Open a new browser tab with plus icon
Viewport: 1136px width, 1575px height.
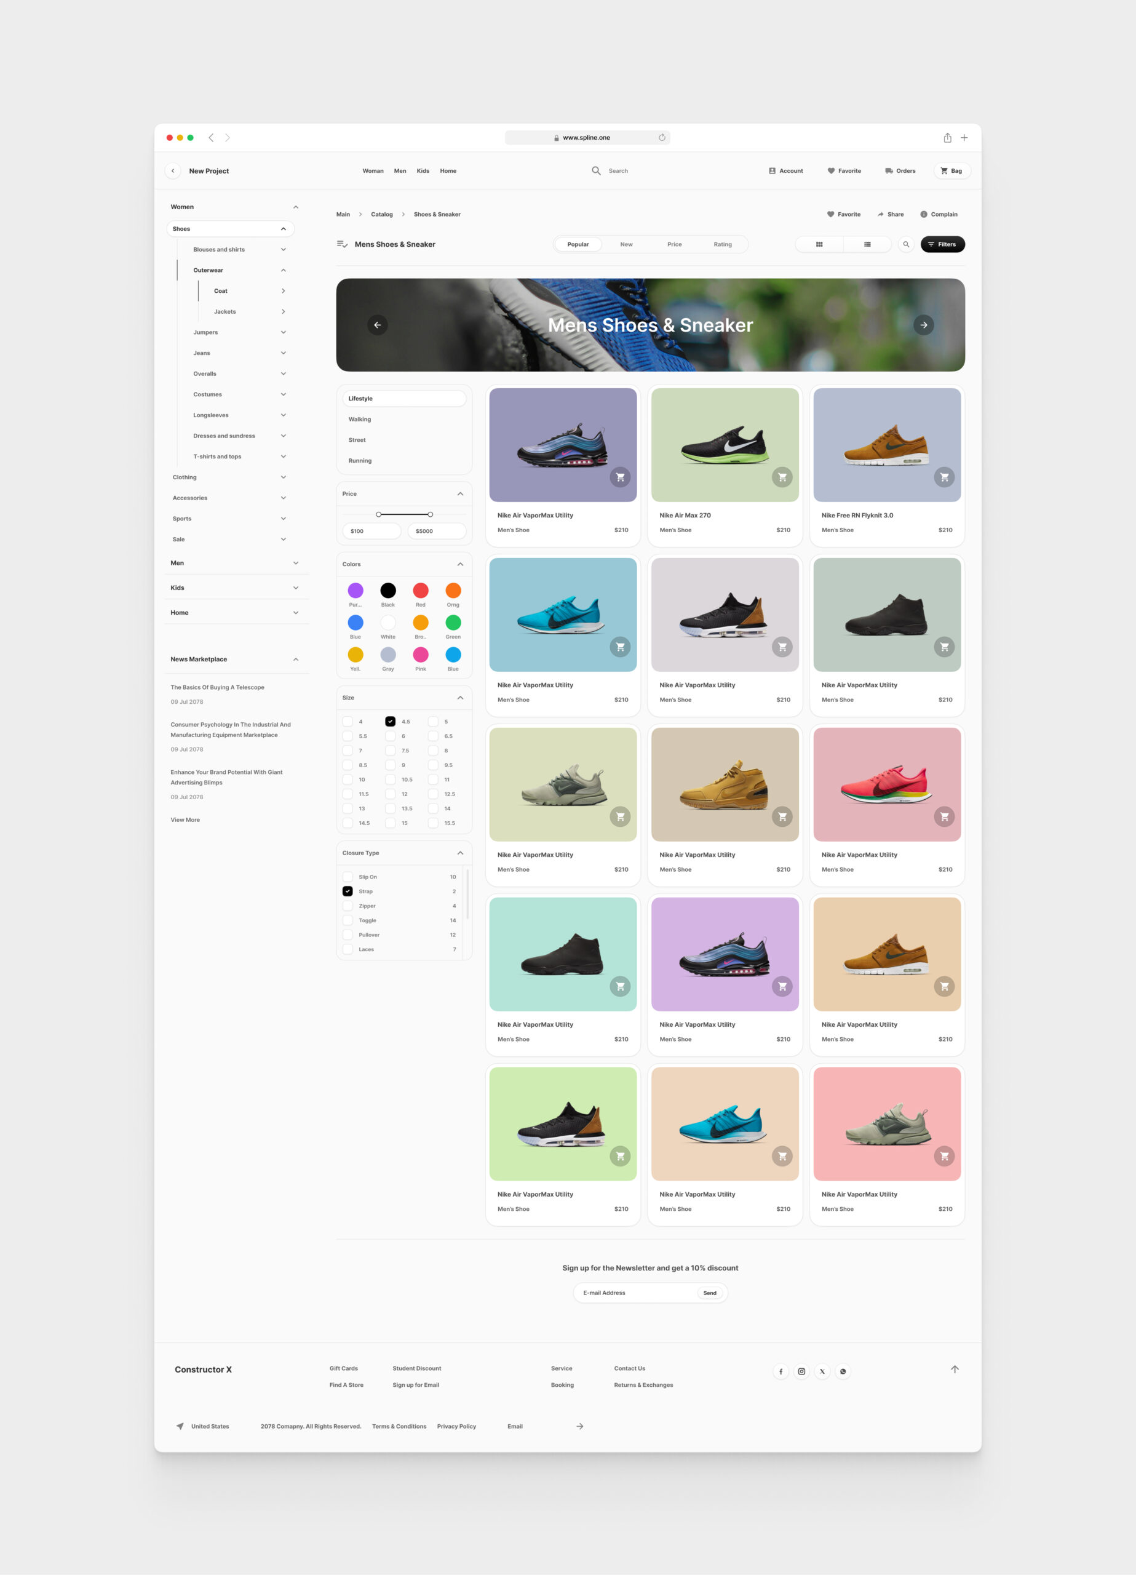[964, 137]
